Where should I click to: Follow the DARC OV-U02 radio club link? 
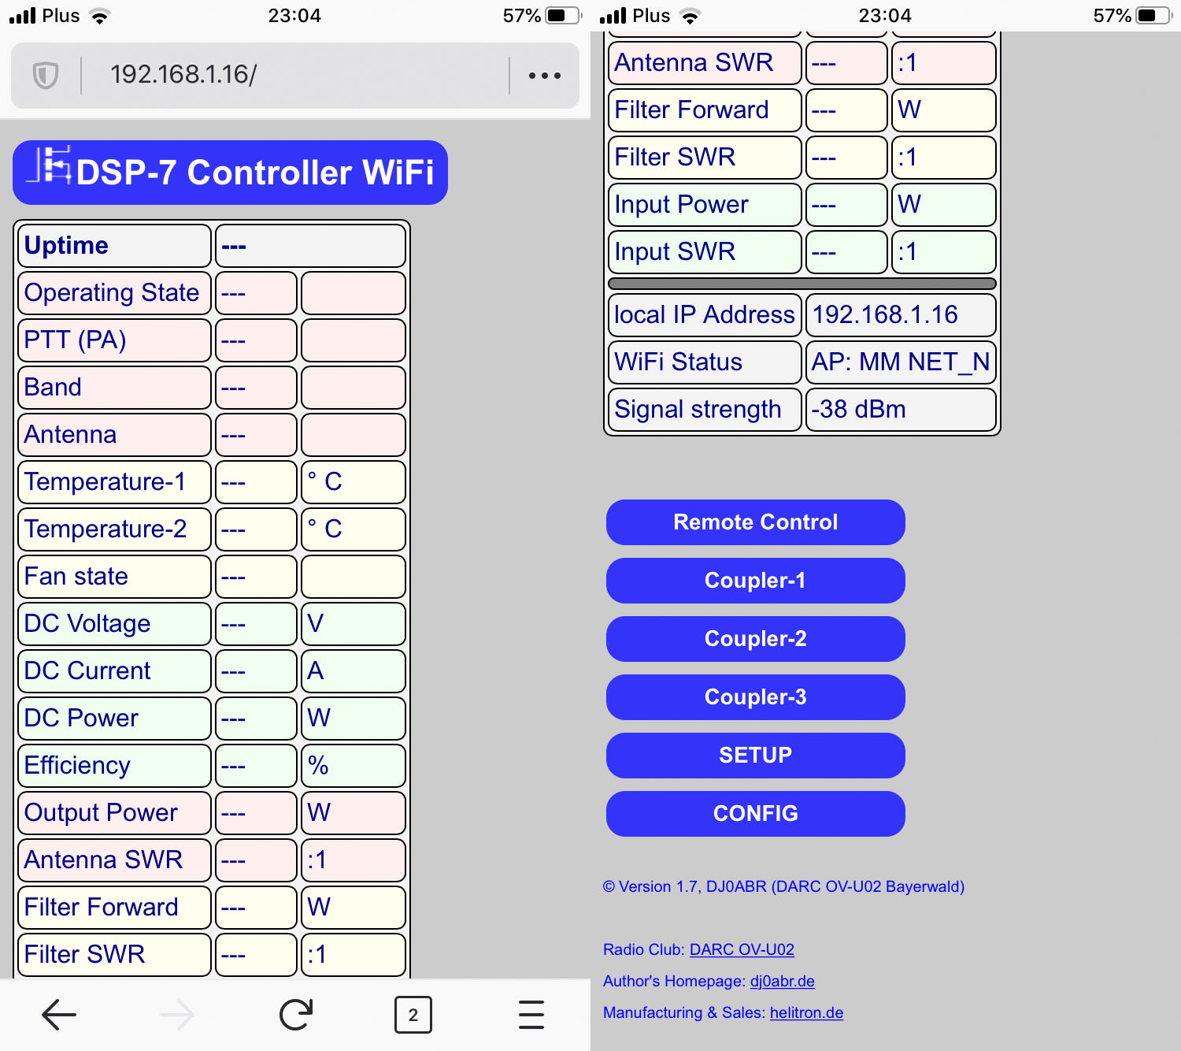[742, 949]
